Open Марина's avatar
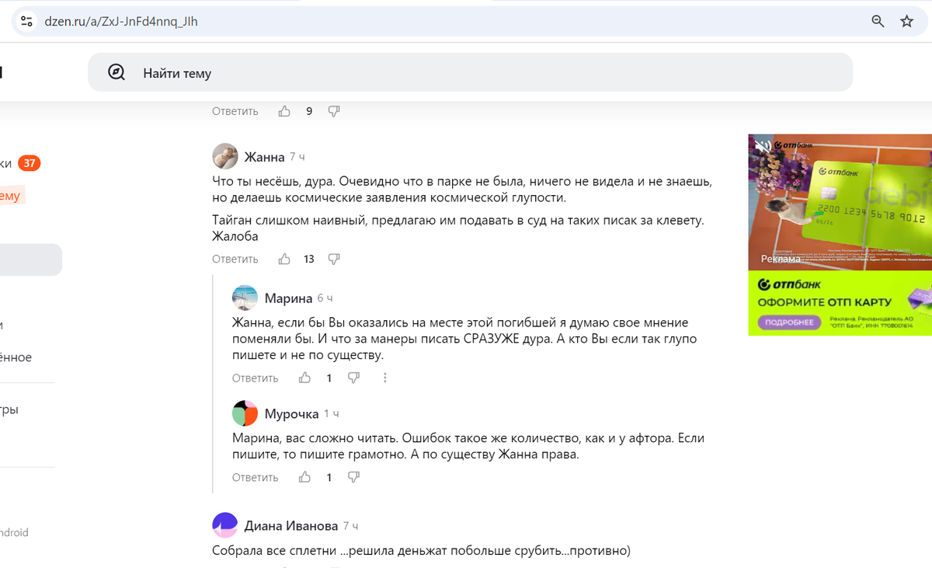932x568 pixels. point(245,298)
